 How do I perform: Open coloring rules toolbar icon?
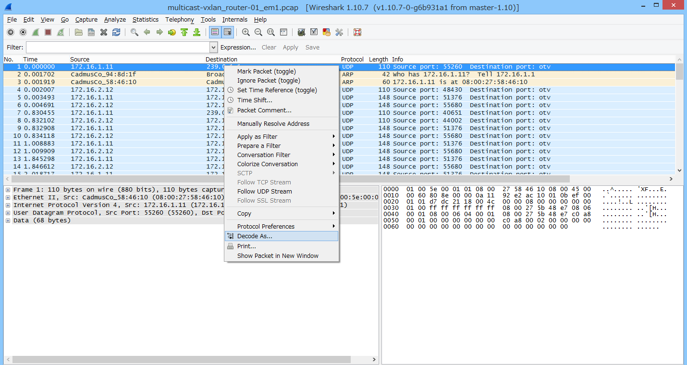[327, 32]
